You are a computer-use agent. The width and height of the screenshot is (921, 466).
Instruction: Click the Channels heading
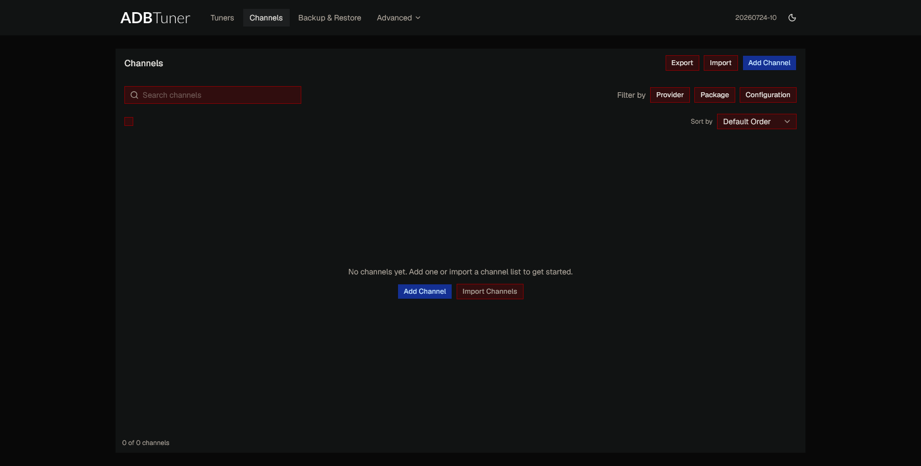144,63
